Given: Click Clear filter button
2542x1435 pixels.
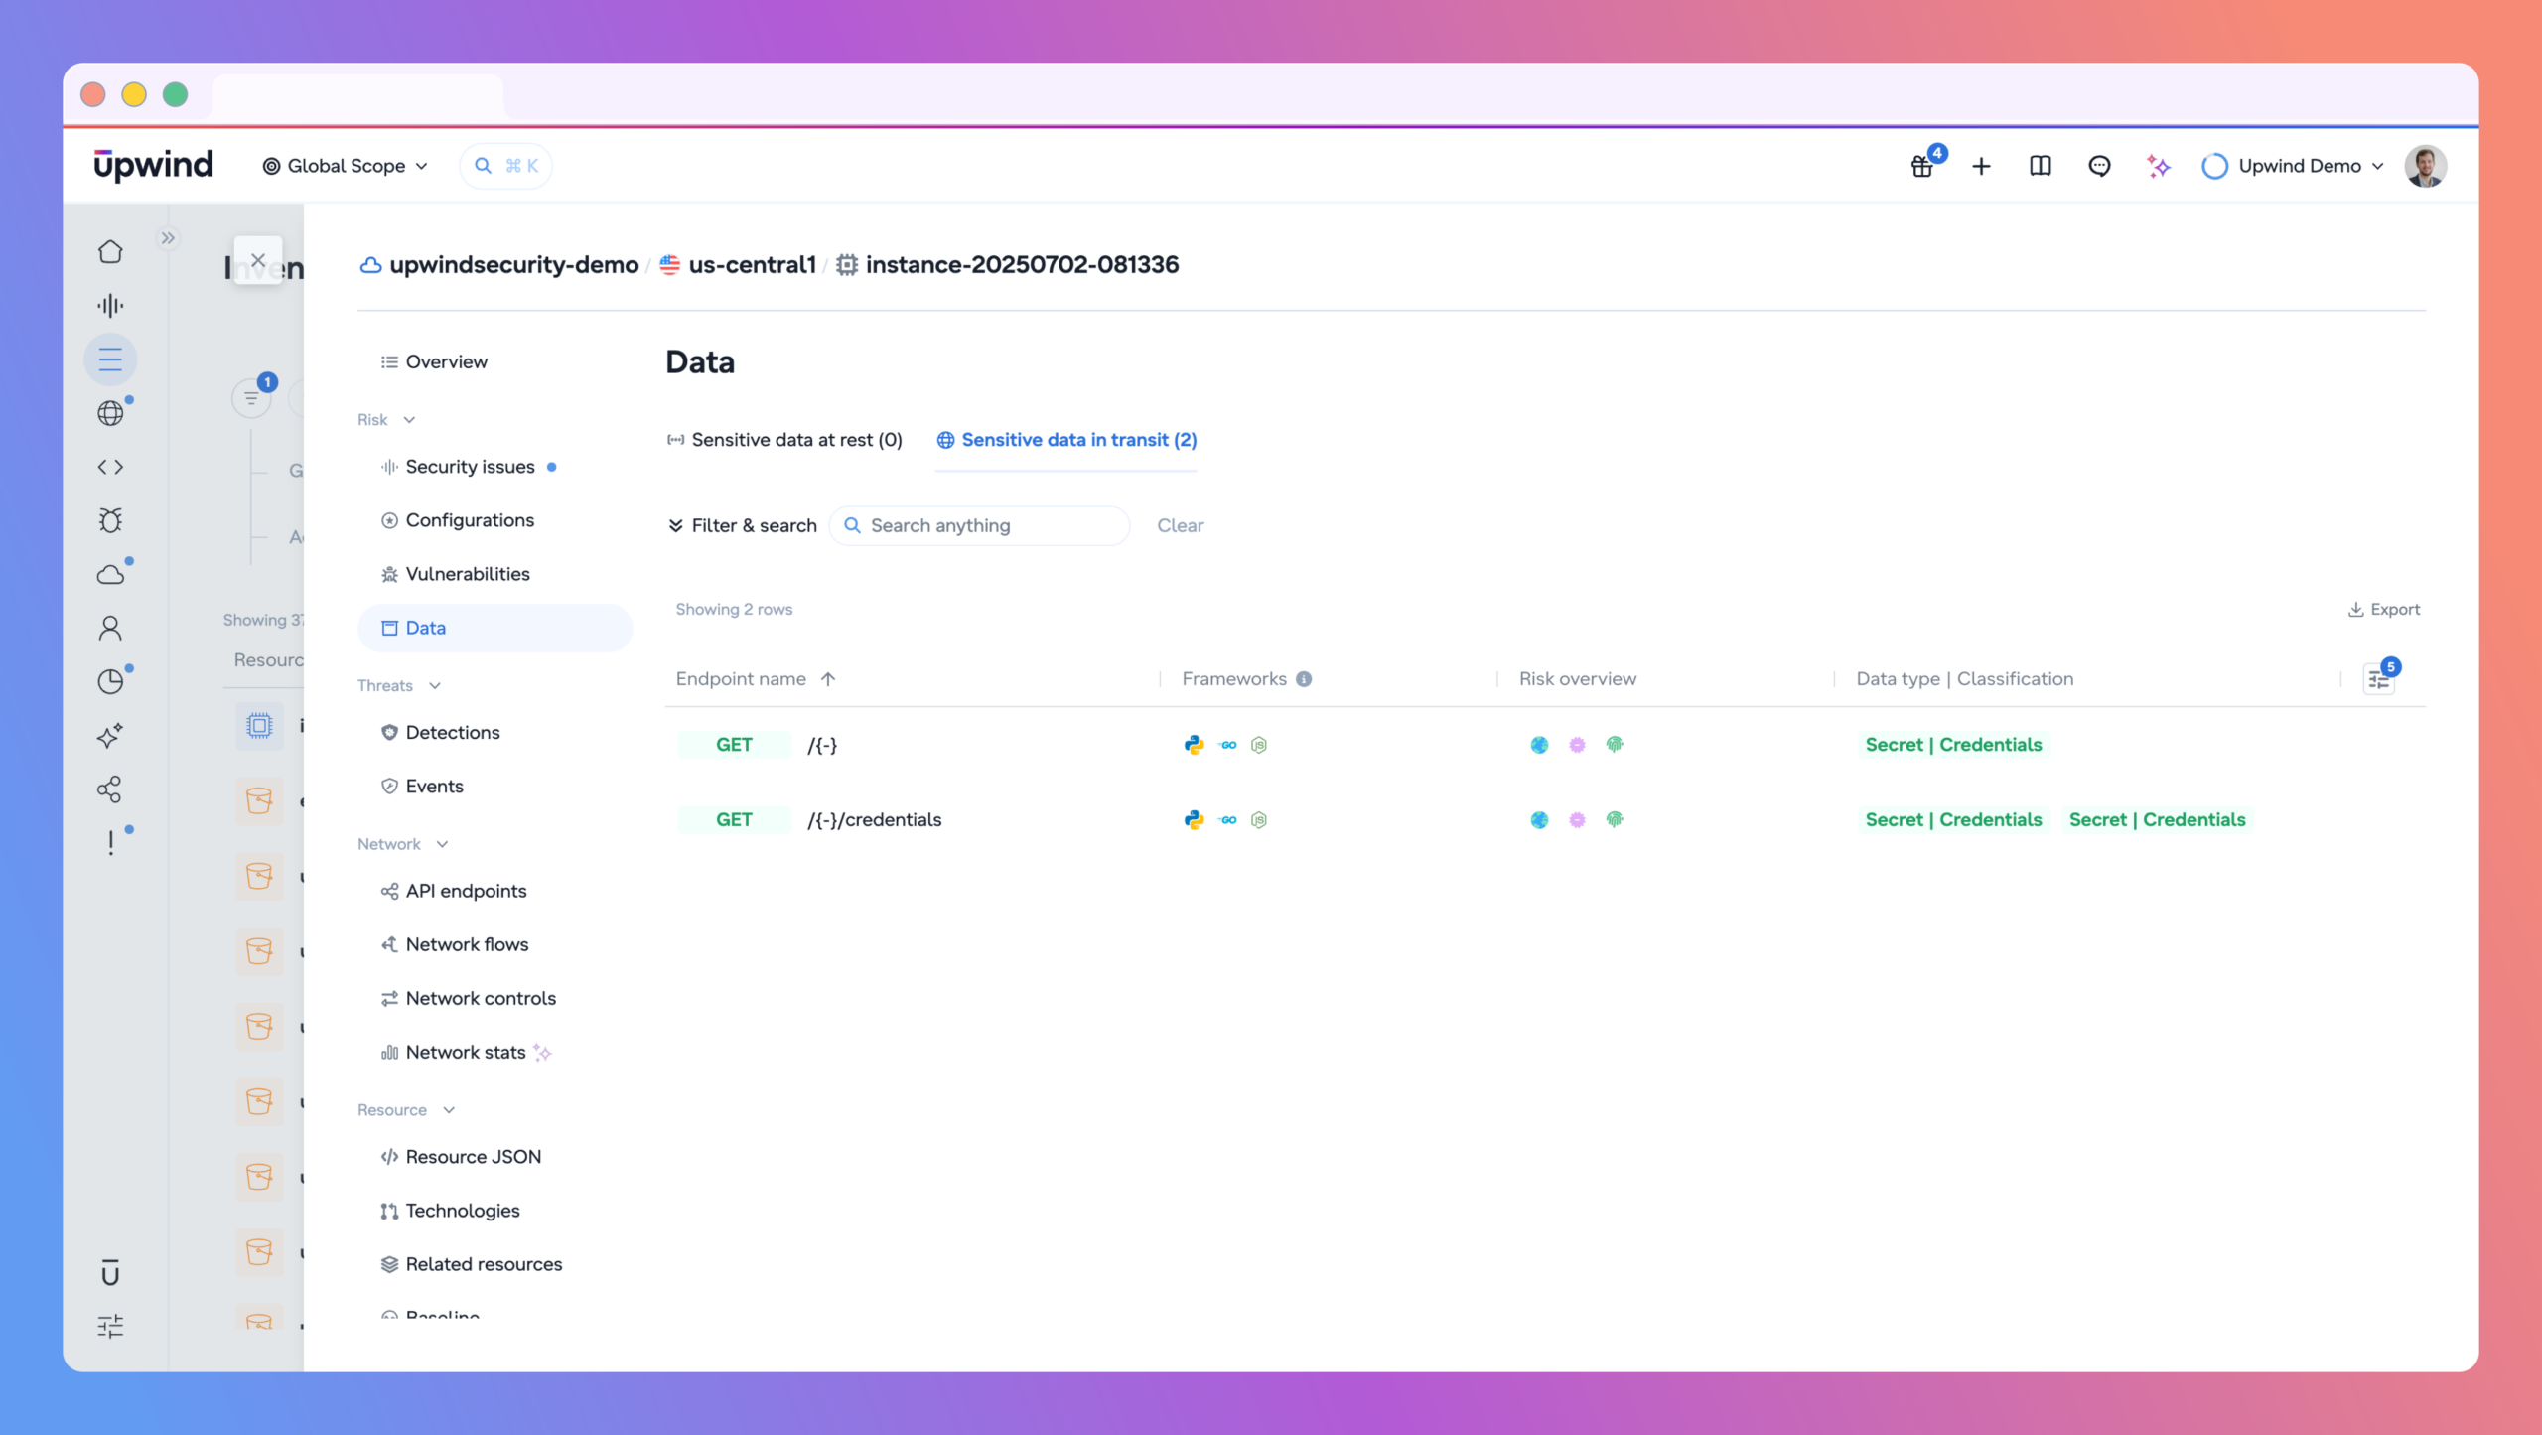Looking at the screenshot, I should point(1180,525).
